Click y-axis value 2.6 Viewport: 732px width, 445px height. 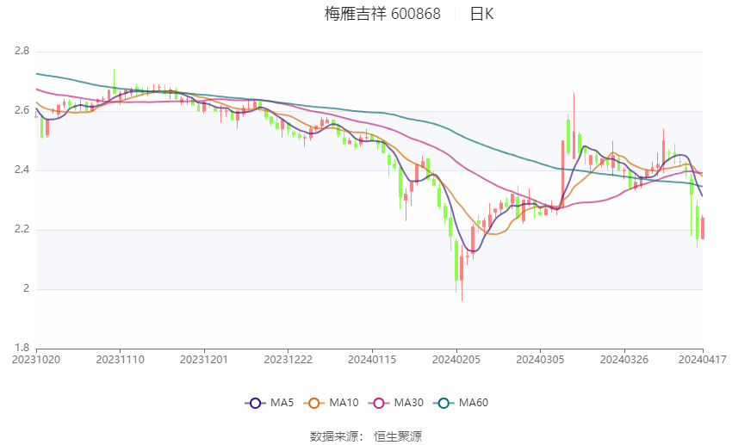(x=22, y=110)
